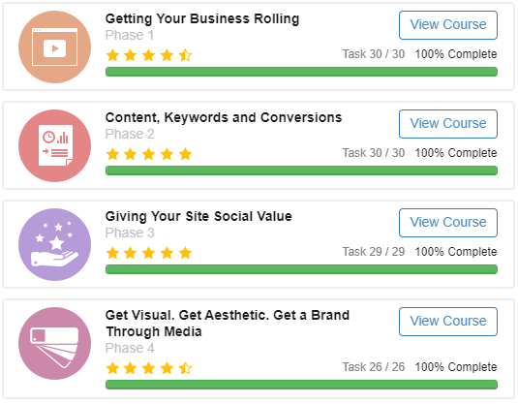Click the first star of Phase 3 rating
The image size is (518, 404).
pyautogui.click(x=112, y=253)
